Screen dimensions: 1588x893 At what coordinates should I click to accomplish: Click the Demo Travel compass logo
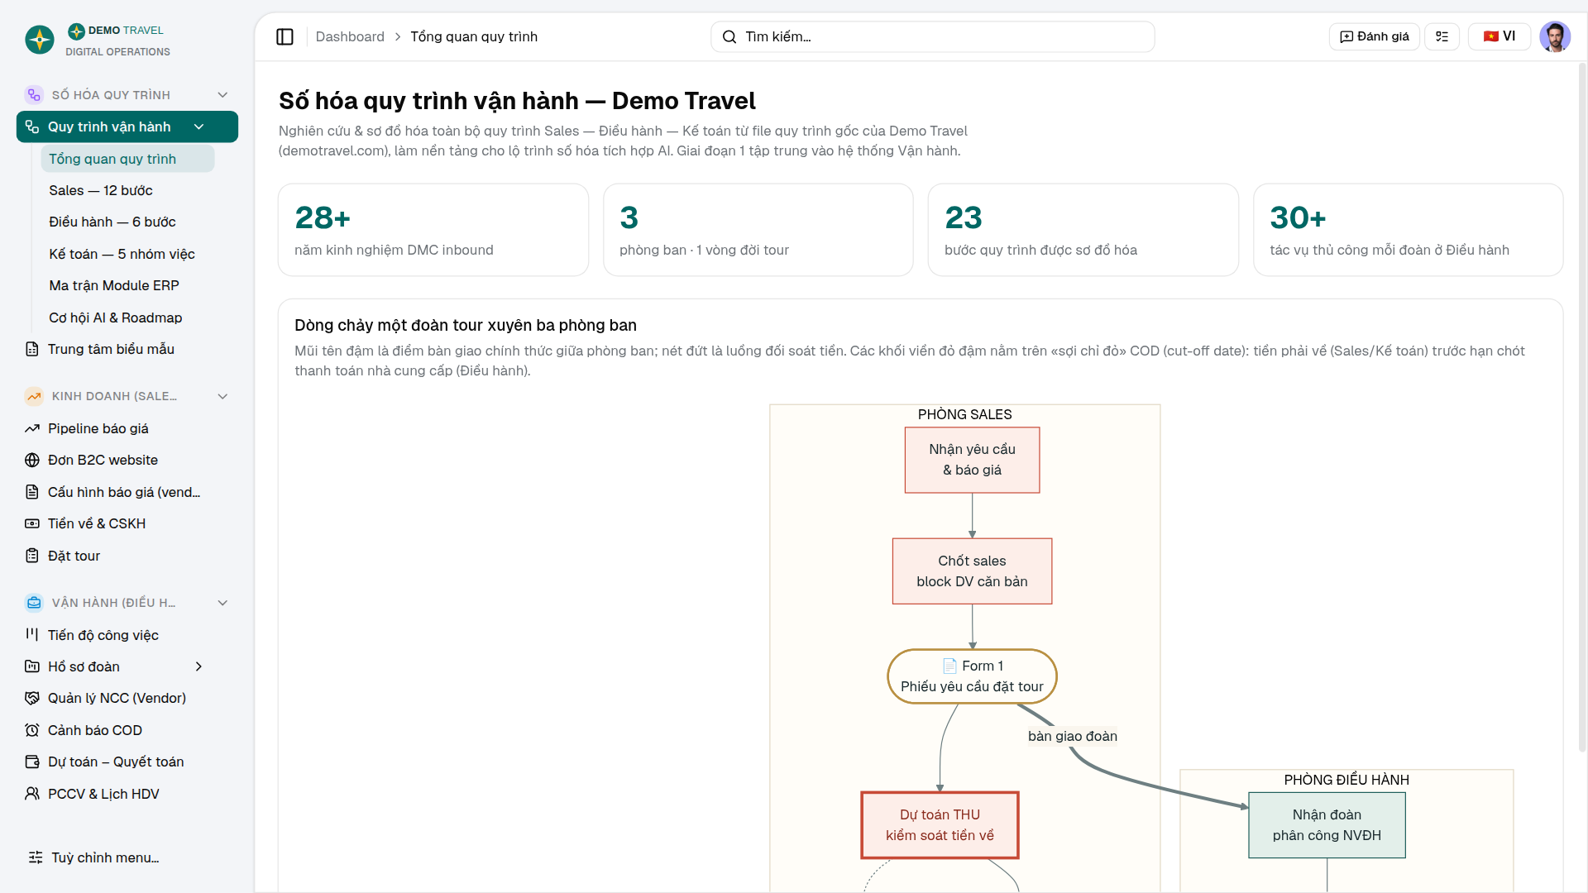tap(39, 40)
